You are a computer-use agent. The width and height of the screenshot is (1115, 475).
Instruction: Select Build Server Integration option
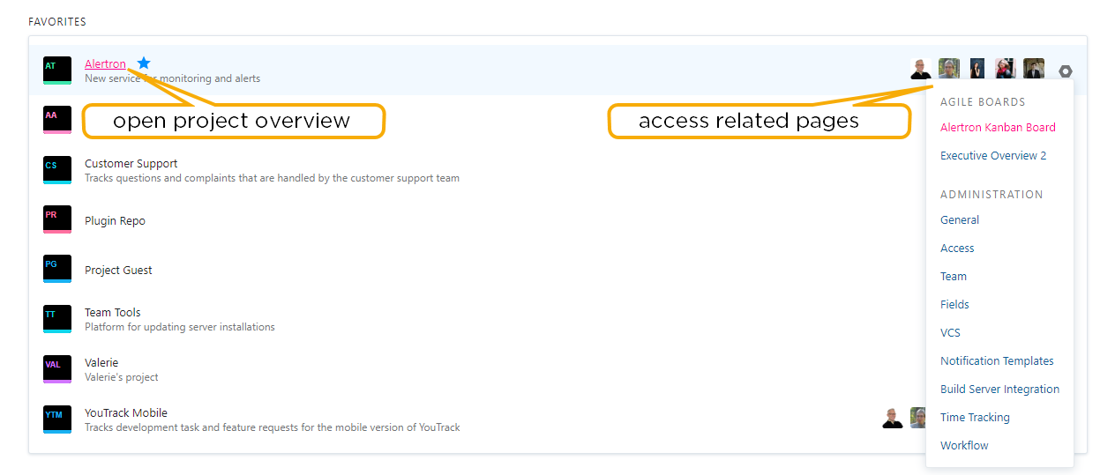[x=999, y=390]
